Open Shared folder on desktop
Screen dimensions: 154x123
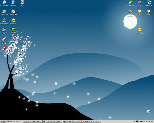click(x=149, y=12)
